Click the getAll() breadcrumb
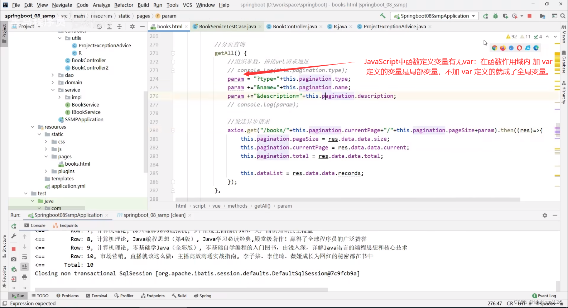This screenshot has height=308, width=568. [x=262, y=206]
